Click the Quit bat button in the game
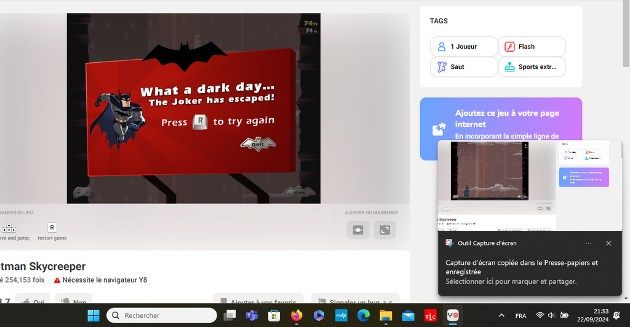This screenshot has height=327, width=630. point(258,143)
